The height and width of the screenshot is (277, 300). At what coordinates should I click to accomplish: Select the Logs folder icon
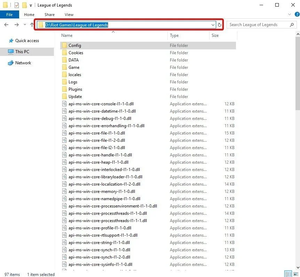(x=64, y=82)
